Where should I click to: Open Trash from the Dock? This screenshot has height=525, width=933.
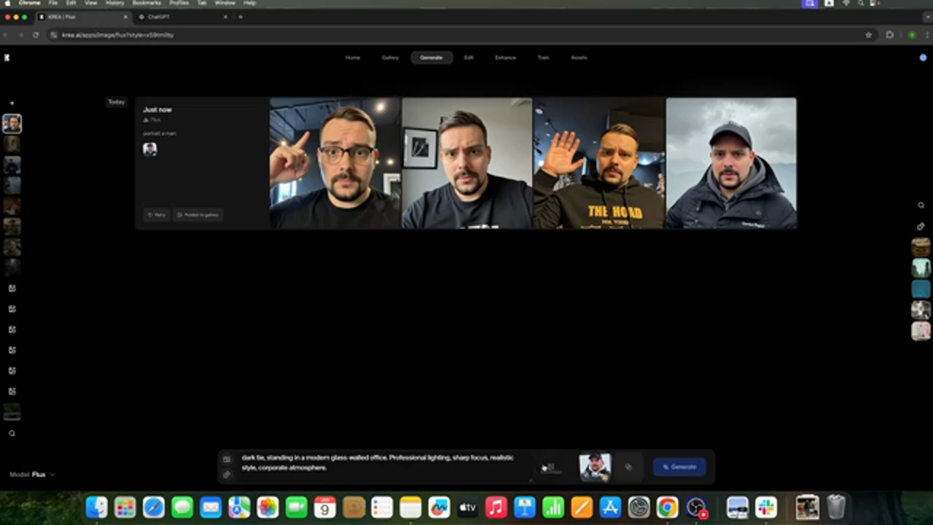tap(836, 507)
